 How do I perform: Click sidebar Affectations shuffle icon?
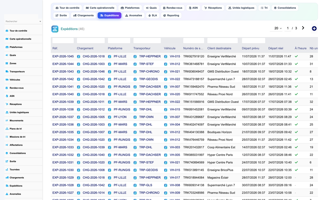[x=7, y=145]
